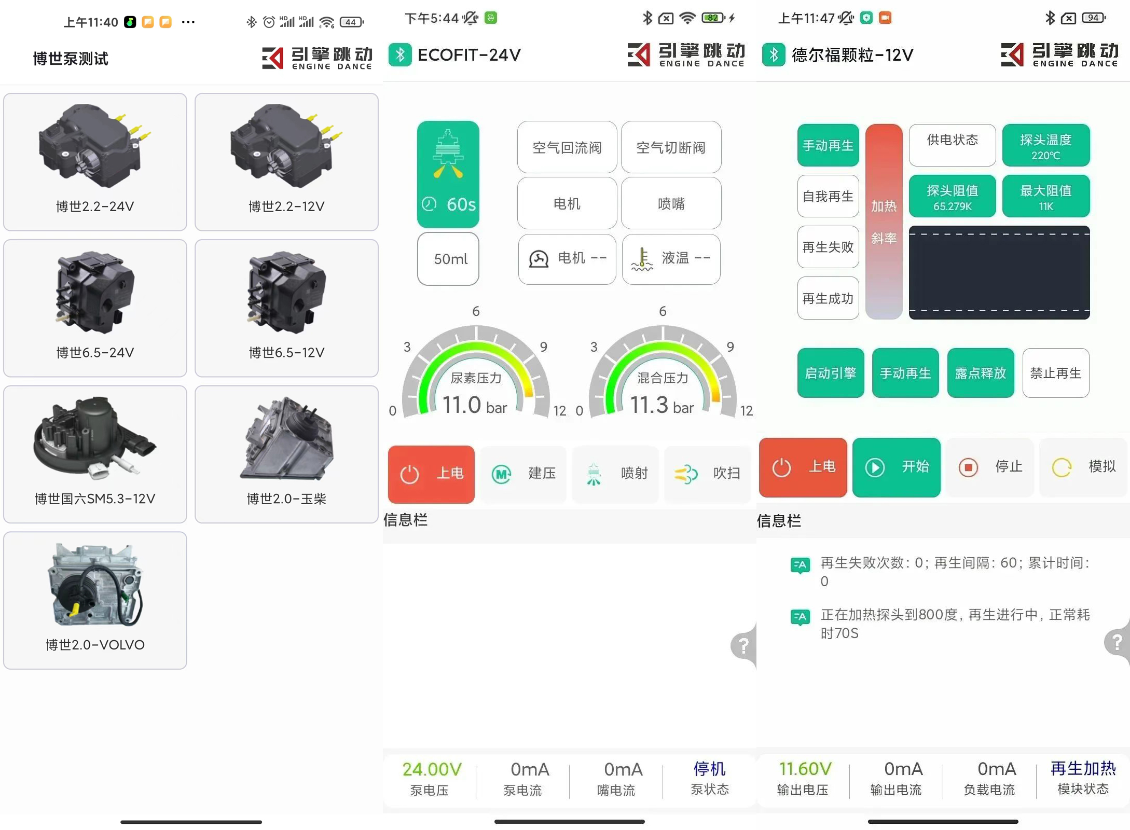Tap the translate icon beside 正在加热探头 message
The width and height of the screenshot is (1130, 830).
tap(800, 617)
